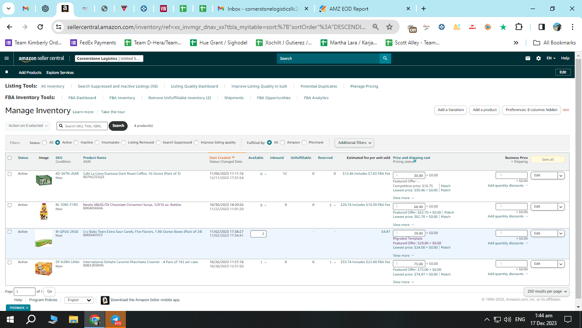Open the Seller Central mail messages icon
The height and width of the screenshot is (328, 582).
(x=528, y=59)
